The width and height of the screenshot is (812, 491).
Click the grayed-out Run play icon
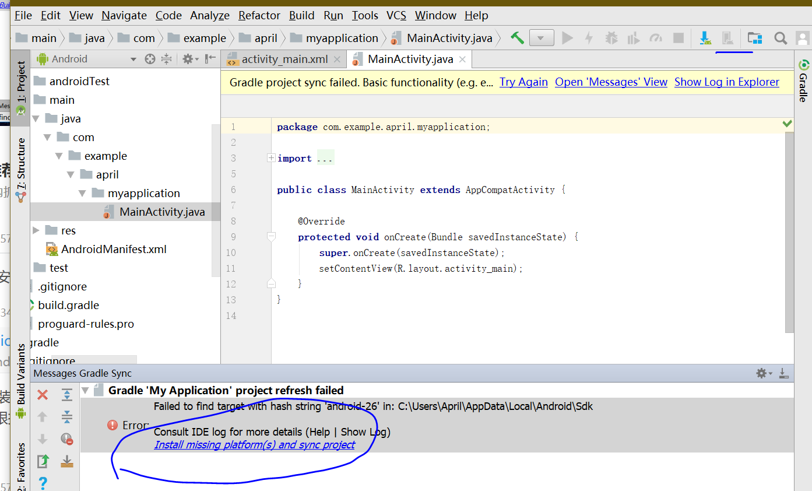tap(567, 38)
